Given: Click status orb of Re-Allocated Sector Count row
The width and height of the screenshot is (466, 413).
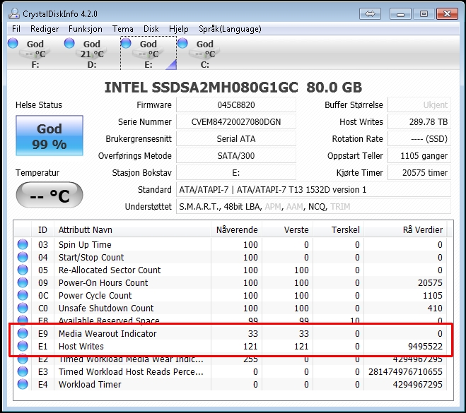Looking at the screenshot, I should (x=23, y=270).
